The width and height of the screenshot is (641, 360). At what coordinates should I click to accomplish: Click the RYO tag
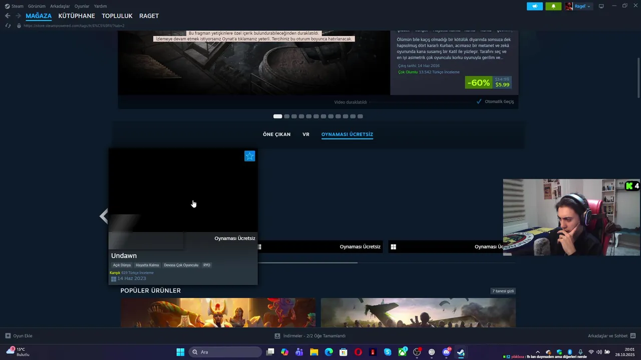tap(207, 265)
